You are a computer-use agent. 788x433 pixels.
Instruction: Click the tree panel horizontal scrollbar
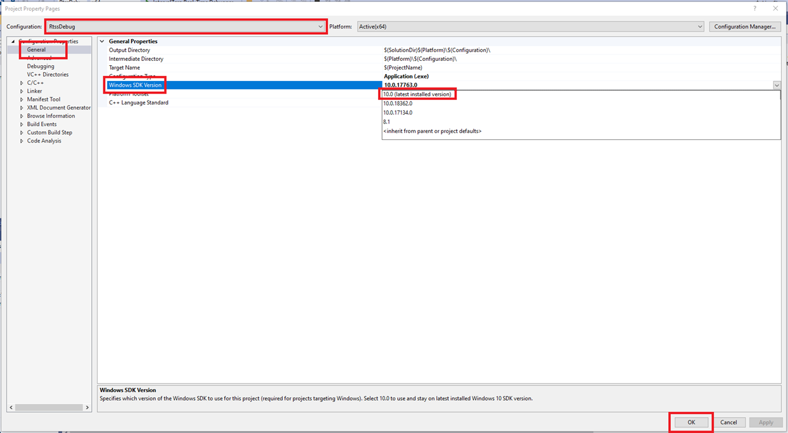click(48, 408)
